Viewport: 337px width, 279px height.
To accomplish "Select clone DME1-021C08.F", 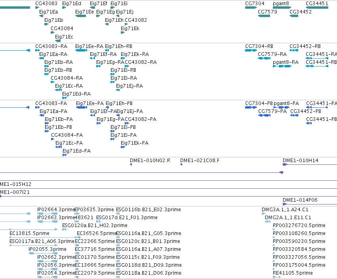I will tap(200, 161).
